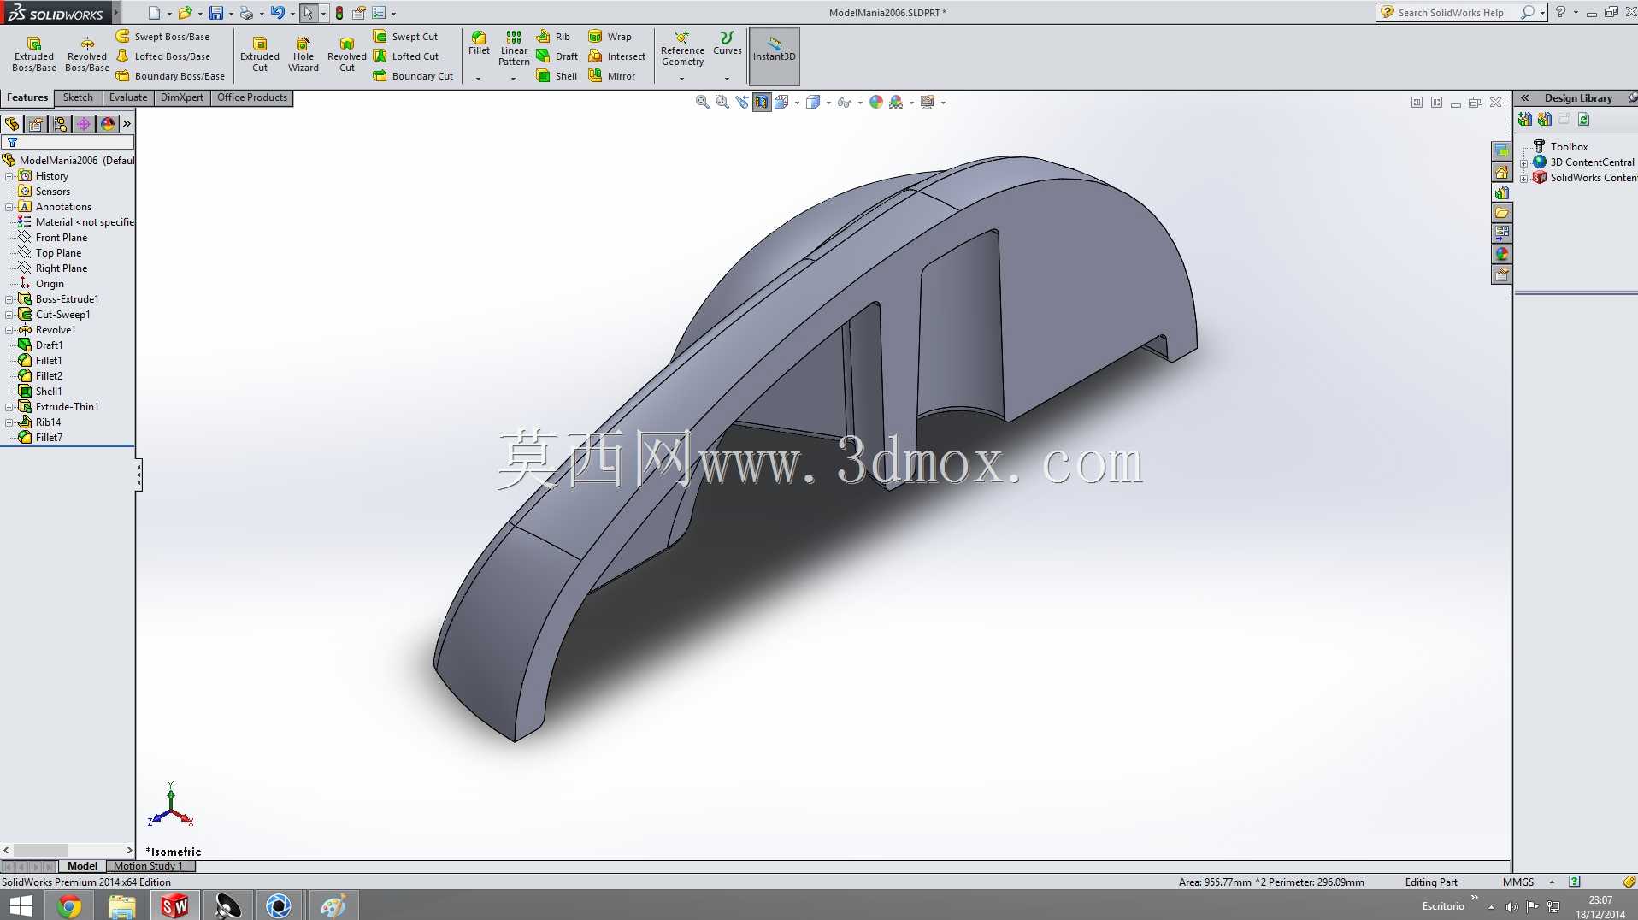Choose the Revolved Cut tool

click(x=347, y=55)
